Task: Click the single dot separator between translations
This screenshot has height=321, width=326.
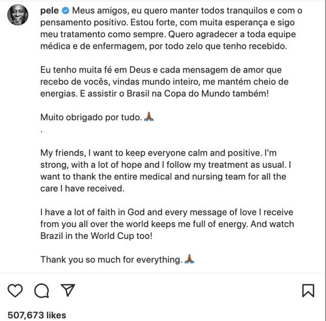Action: coord(42,129)
